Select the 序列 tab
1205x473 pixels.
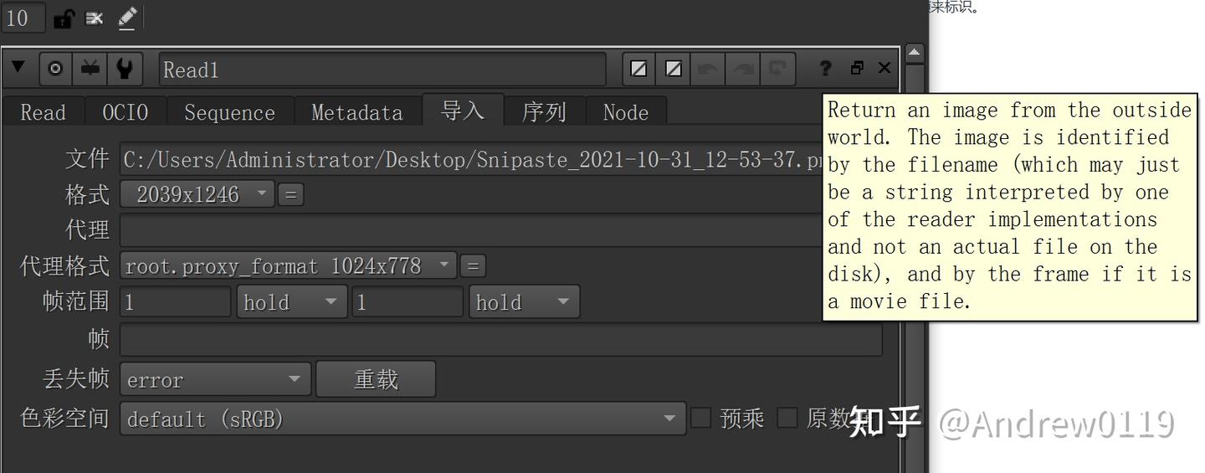click(544, 112)
